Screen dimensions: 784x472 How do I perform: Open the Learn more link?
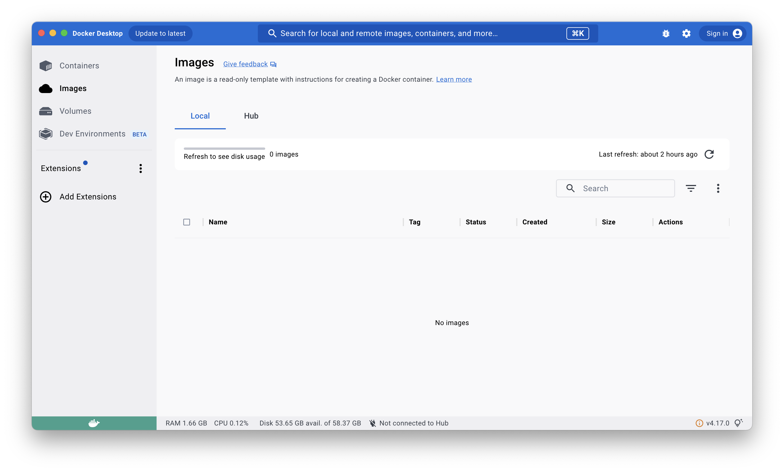(x=454, y=79)
